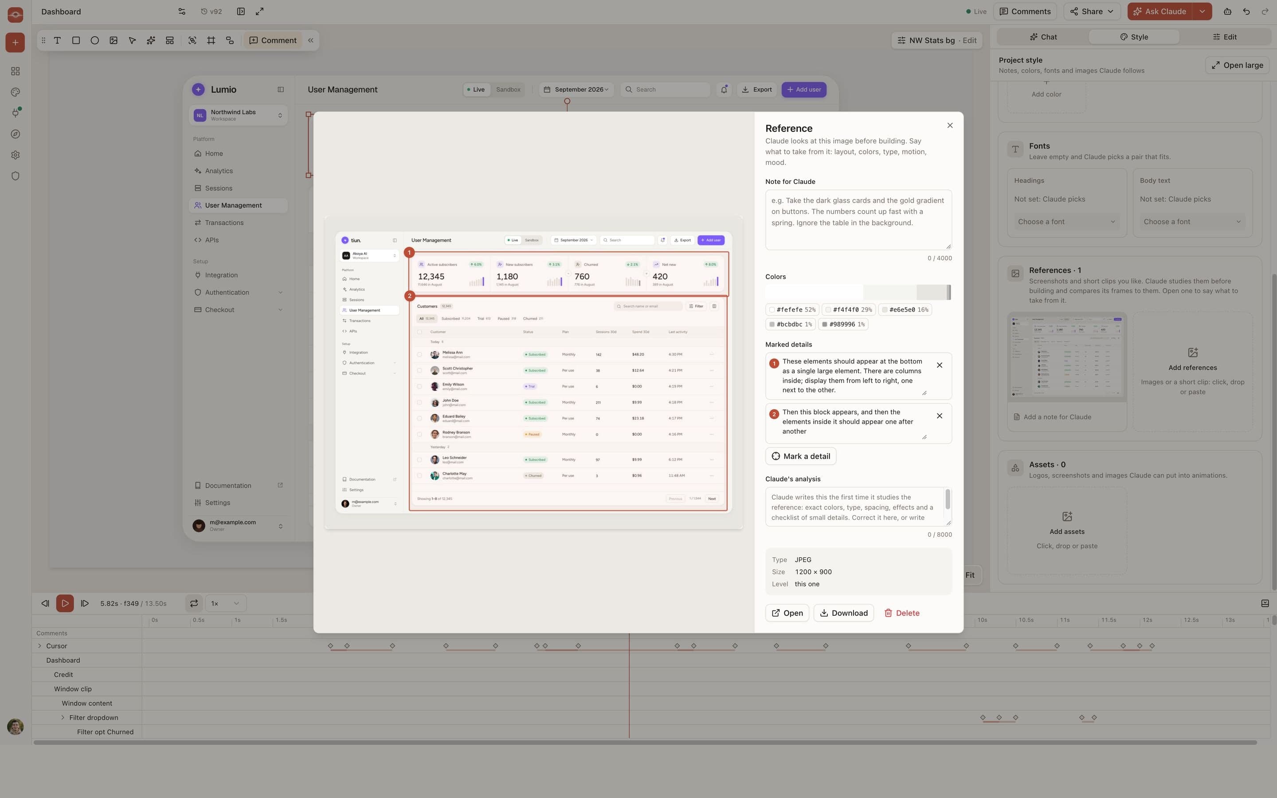1277x798 pixels.
Task: Select the Ellipse shape tool
Action: pyautogui.click(x=94, y=40)
